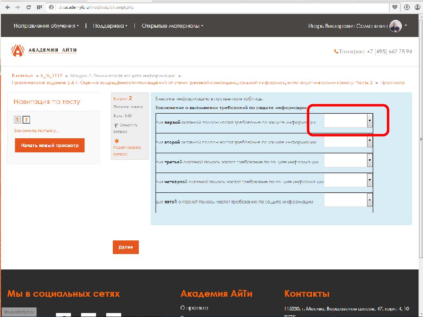The image size is (423, 317).
Task: Click the page info icon in address bar
Action: coord(51,7)
